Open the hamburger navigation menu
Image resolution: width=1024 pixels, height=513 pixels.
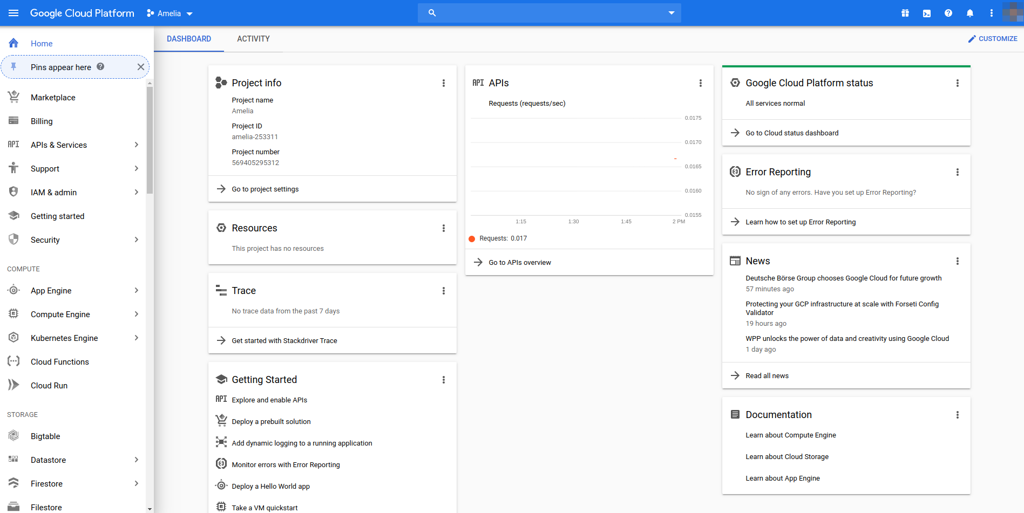tap(13, 13)
